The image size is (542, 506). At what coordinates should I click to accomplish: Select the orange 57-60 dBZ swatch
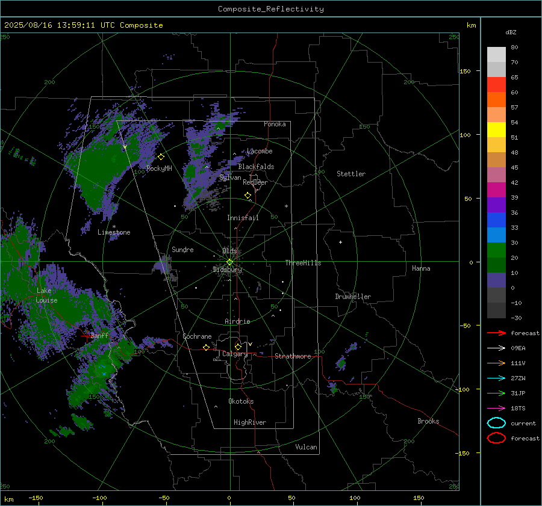click(x=496, y=100)
